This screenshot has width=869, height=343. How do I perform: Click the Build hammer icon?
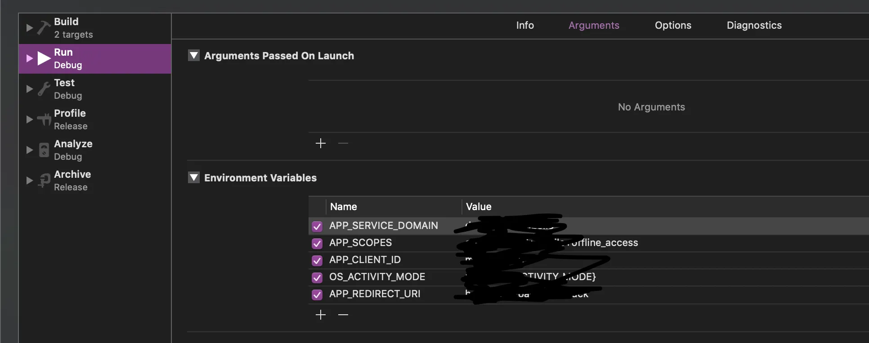[44, 28]
